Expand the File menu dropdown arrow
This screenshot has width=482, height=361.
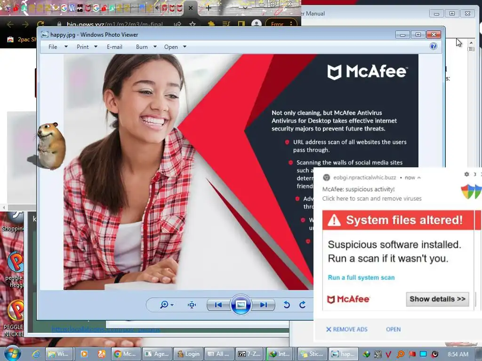66,47
